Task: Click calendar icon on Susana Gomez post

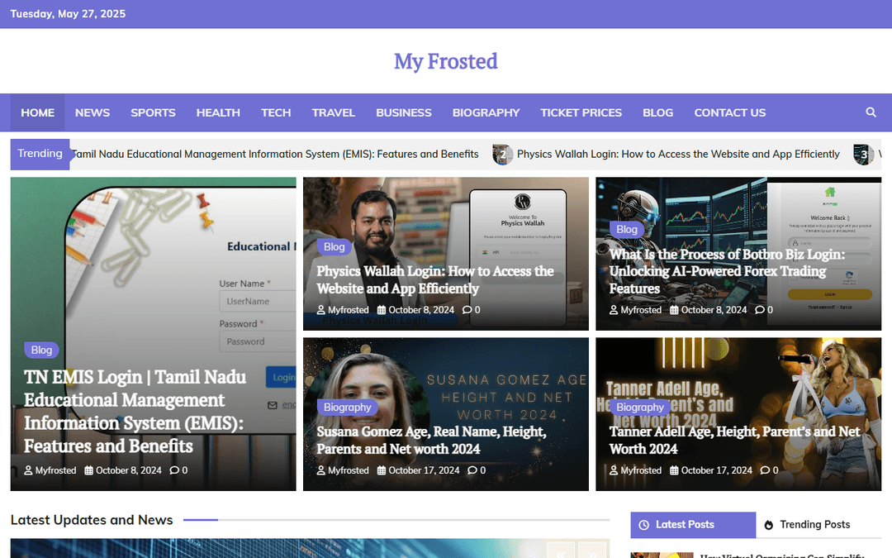Action: click(382, 470)
